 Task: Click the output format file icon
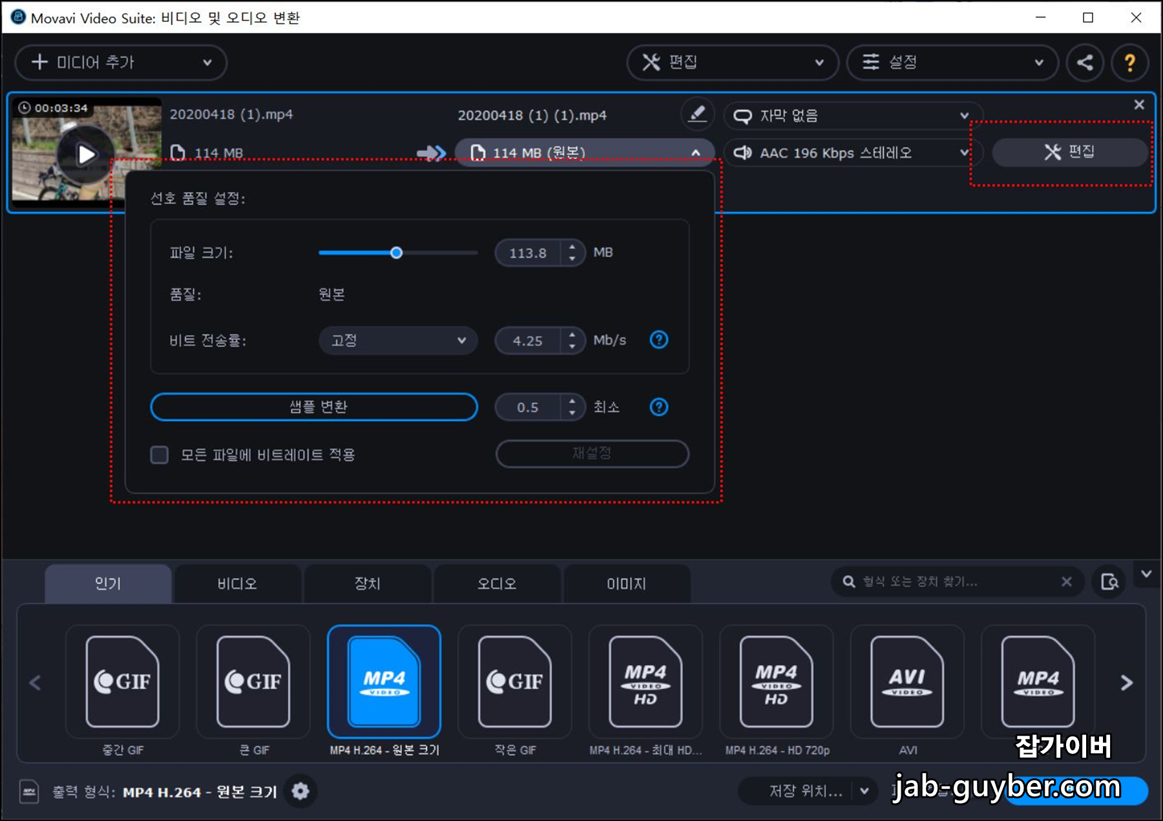tap(29, 791)
